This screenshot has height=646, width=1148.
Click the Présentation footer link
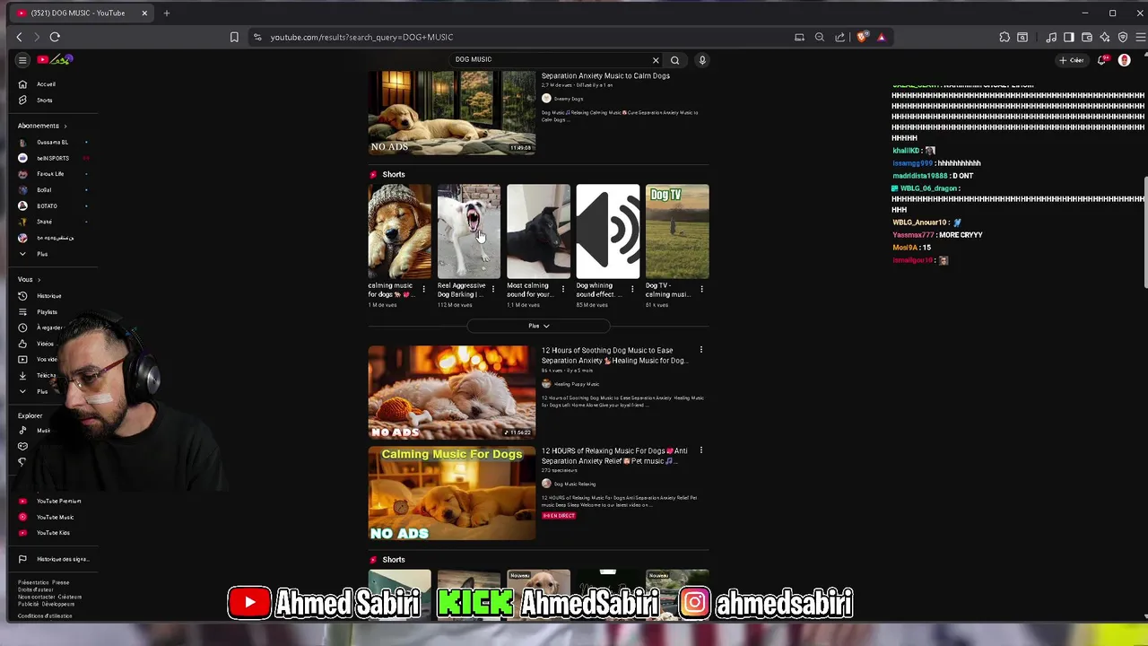pyautogui.click(x=33, y=582)
